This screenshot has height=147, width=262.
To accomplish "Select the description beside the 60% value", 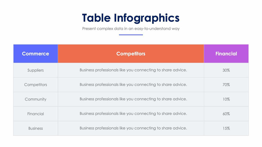I will [133, 114].
